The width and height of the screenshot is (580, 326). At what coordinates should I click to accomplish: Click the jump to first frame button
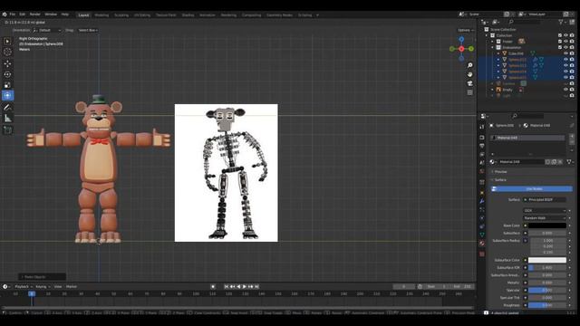click(x=227, y=287)
